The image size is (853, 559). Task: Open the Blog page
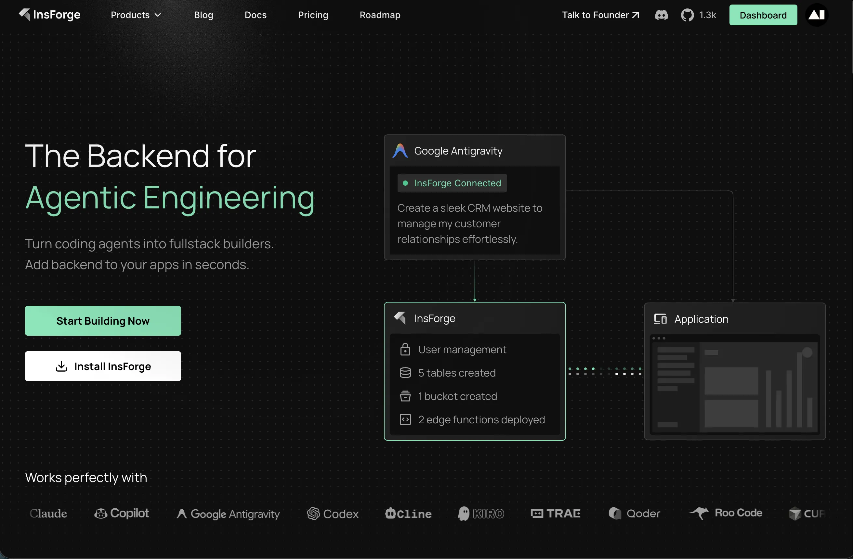tap(203, 15)
